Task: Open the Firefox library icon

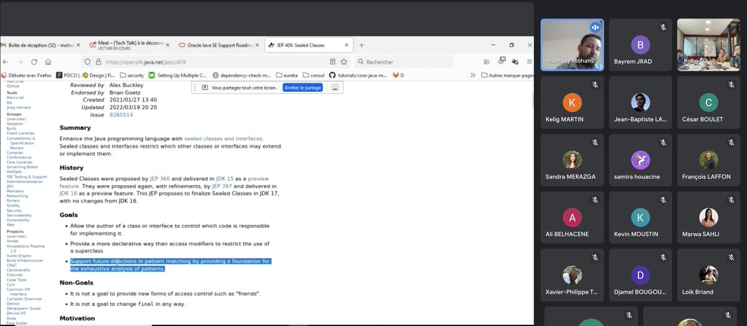Action: coord(487,61)
